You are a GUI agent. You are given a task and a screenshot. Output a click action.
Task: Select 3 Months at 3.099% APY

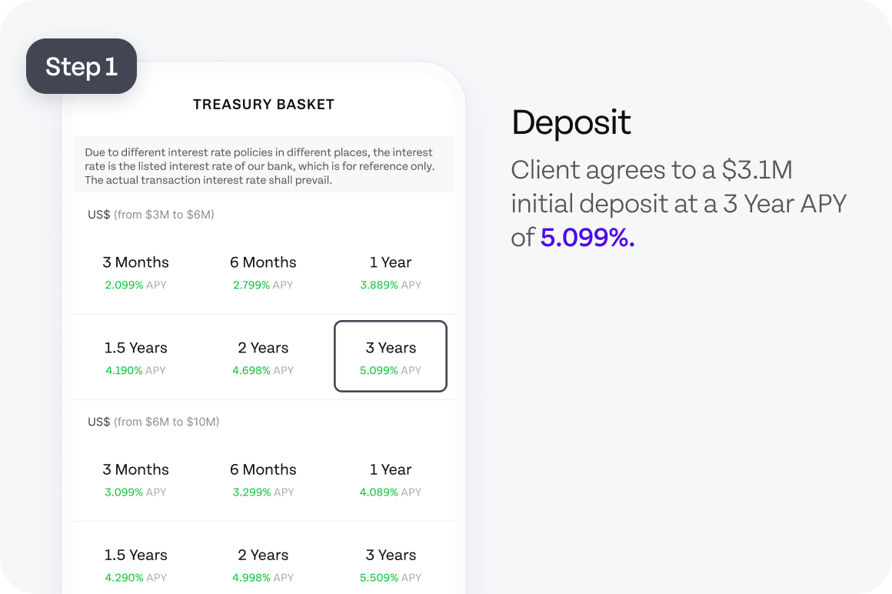point(135,479)
